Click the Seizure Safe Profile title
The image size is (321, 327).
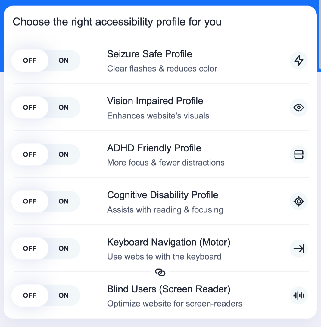(x=149, y=54)
